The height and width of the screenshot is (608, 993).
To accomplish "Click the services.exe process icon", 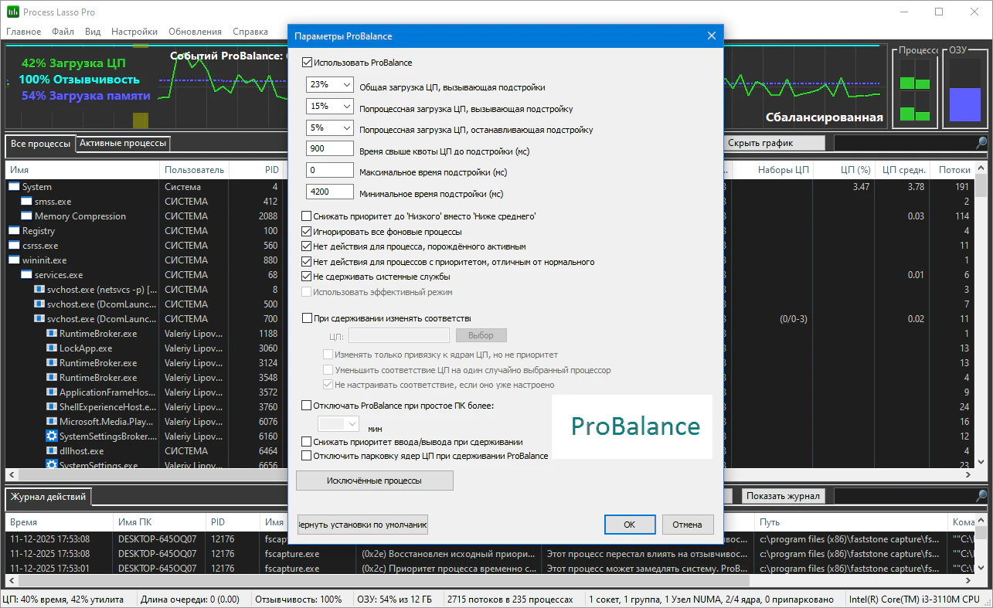I will click(27, 275).
